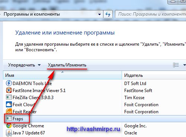Click publisher Google Inc.
The height and width of the screenshot is (137, 186).
click(135, 126)
